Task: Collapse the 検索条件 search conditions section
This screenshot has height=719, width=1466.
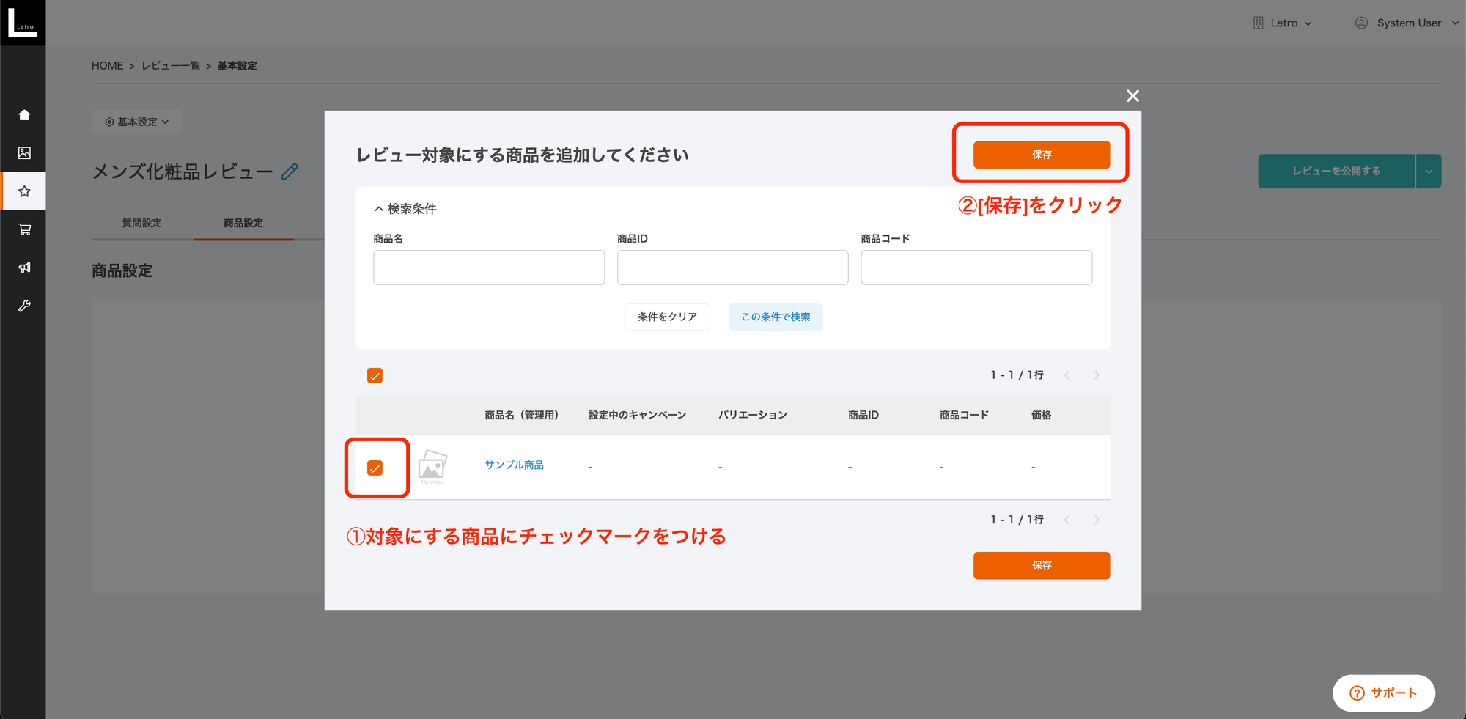Action: point(405,209)
